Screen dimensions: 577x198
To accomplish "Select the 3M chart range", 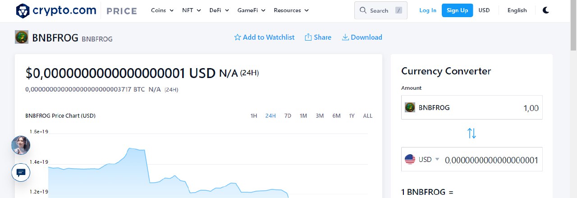I will tap(320, 116).
